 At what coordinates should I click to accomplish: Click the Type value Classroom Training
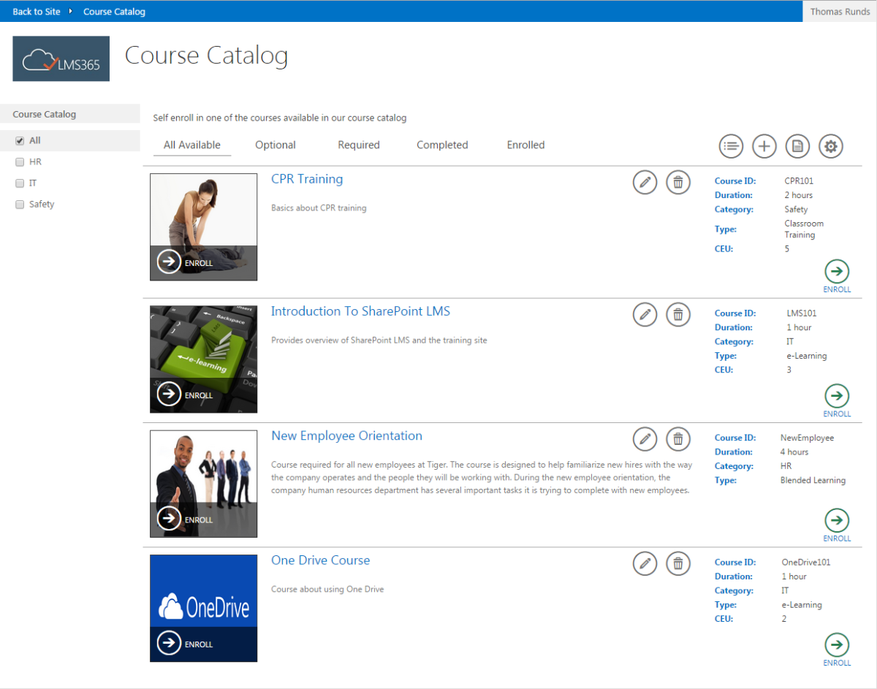point(804,229)
